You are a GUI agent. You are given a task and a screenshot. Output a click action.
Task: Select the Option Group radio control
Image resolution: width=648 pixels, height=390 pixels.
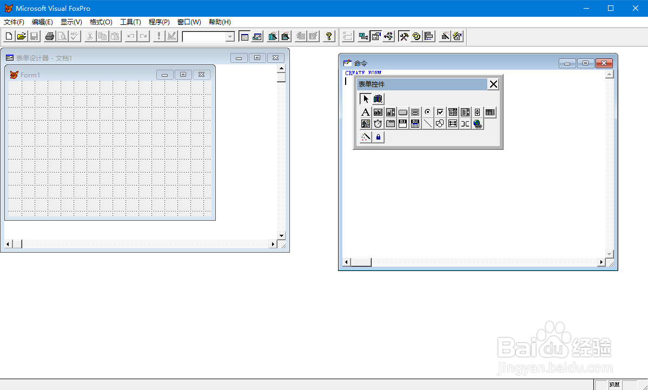click(x=428, y=112)
